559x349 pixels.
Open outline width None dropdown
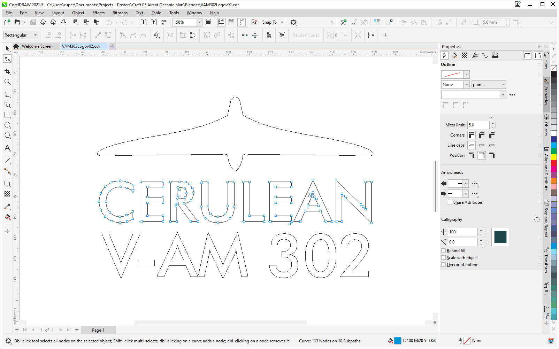pos(467,85)
